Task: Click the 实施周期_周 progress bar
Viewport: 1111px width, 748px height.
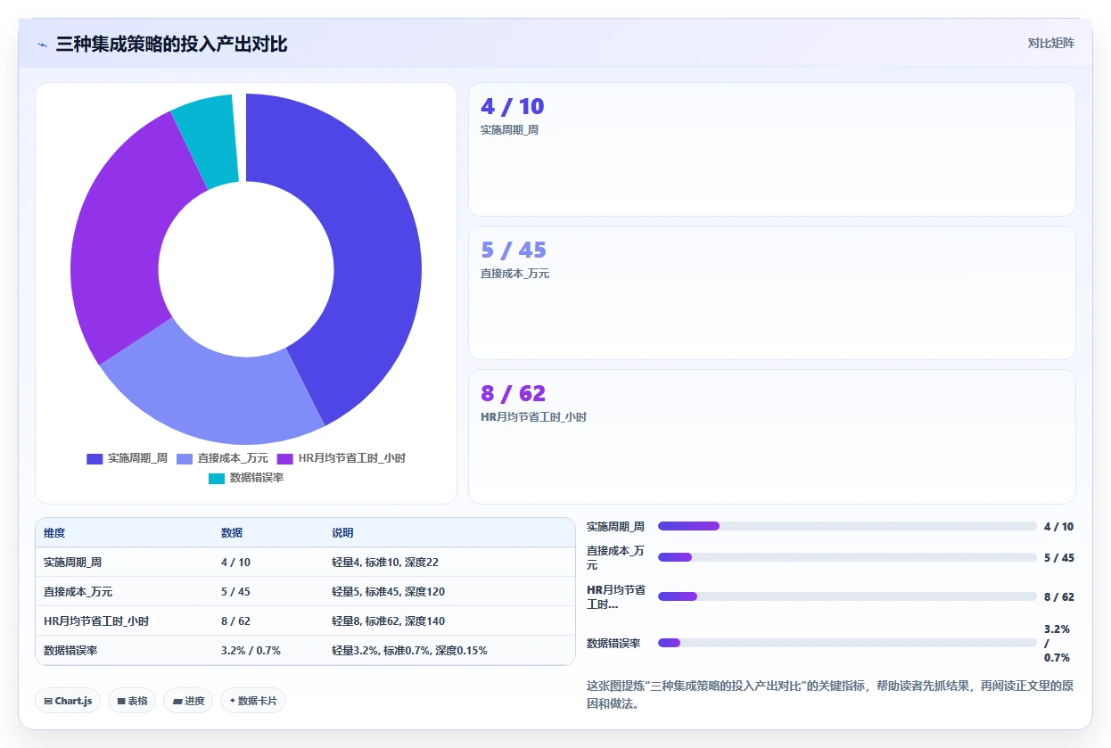Action: 847,526
